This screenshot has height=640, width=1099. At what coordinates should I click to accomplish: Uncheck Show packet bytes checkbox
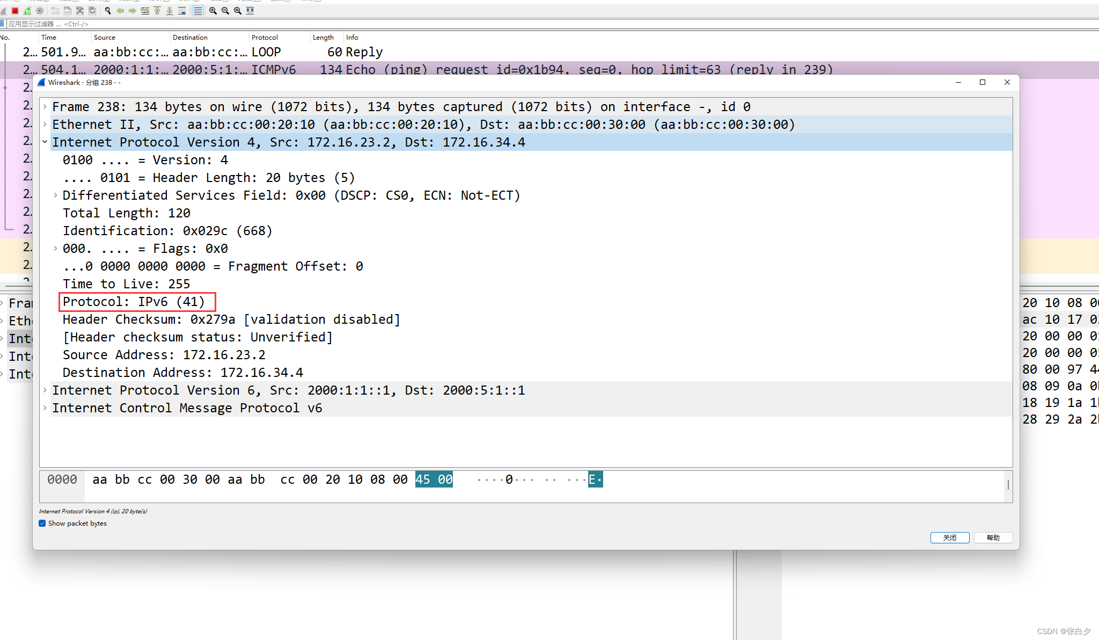[x=42, y=523]
